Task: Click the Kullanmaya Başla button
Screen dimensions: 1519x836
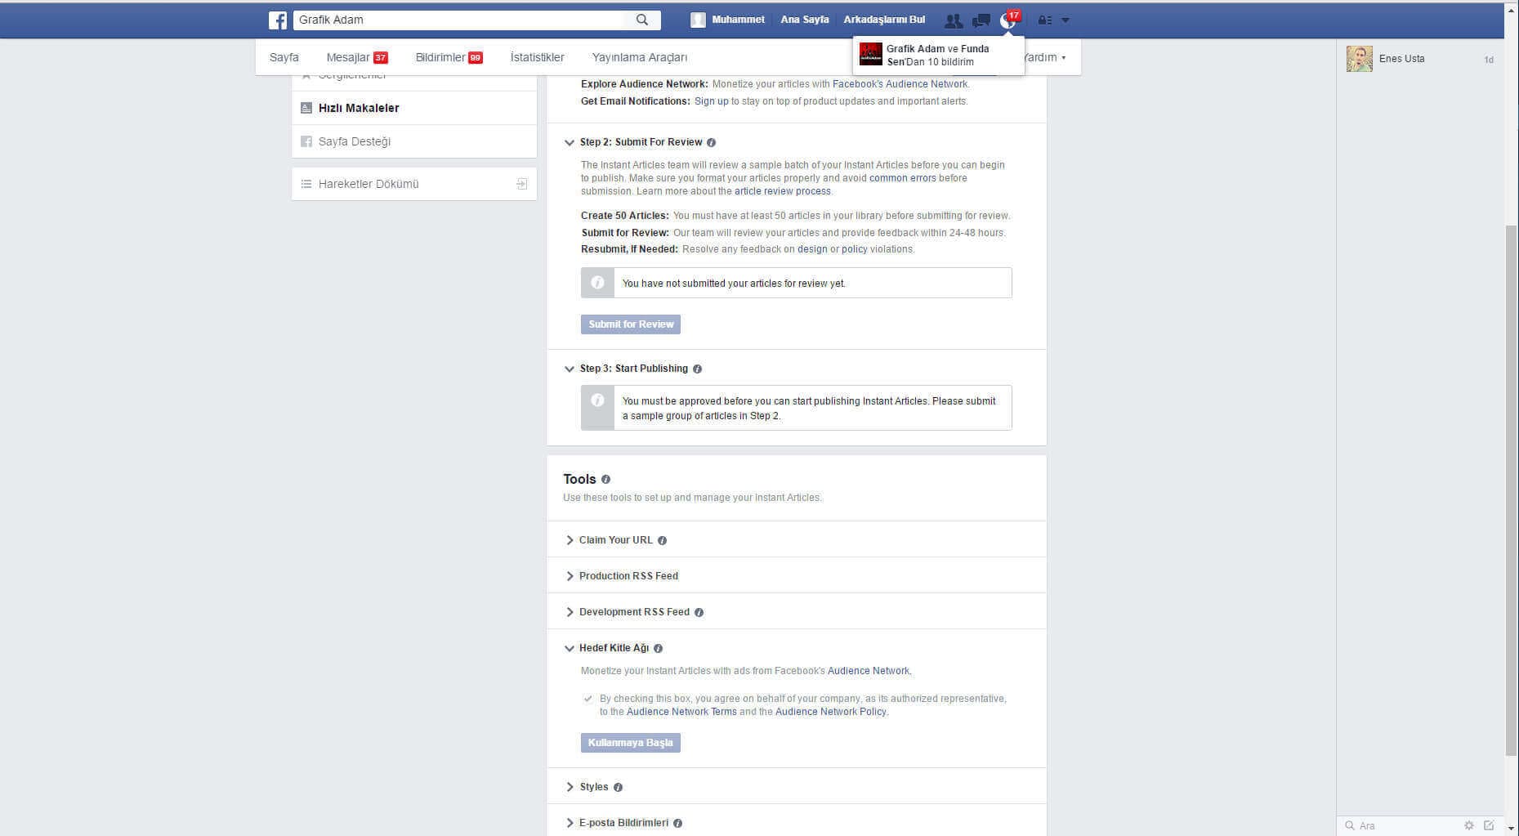Action: pyautogui.click(x=631, y=743)
